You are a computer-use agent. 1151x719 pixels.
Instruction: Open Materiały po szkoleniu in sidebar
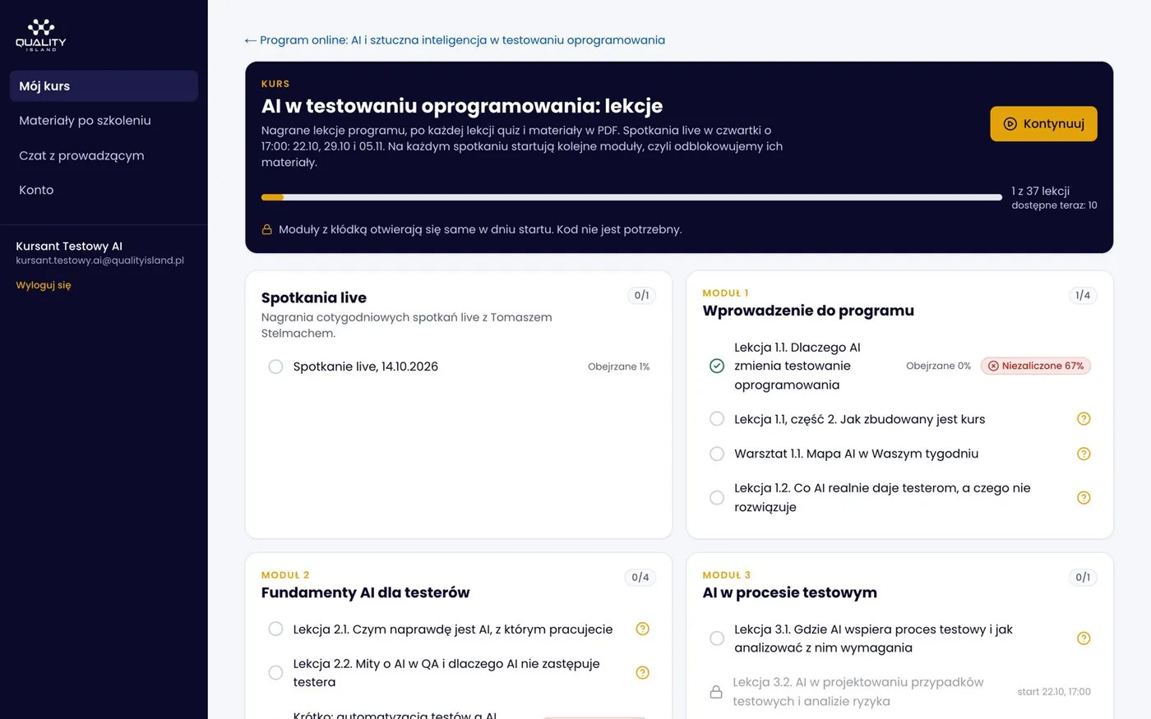104,120
